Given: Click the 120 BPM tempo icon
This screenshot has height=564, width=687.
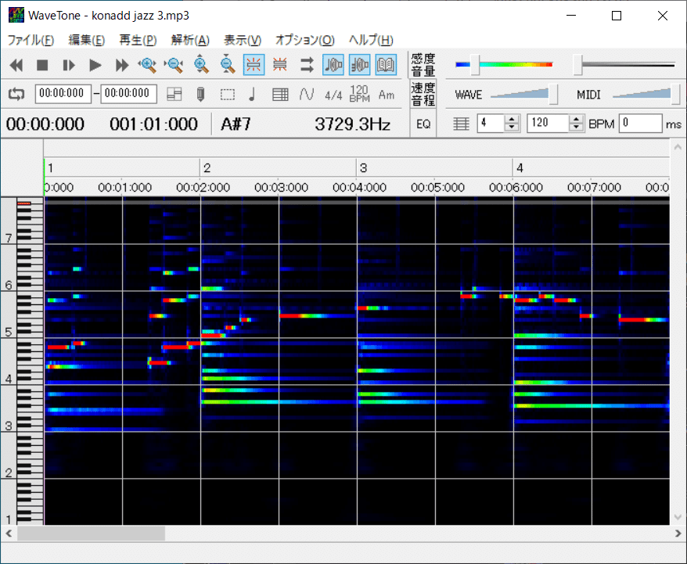Looking at the screenshot, I should [359, 95].
